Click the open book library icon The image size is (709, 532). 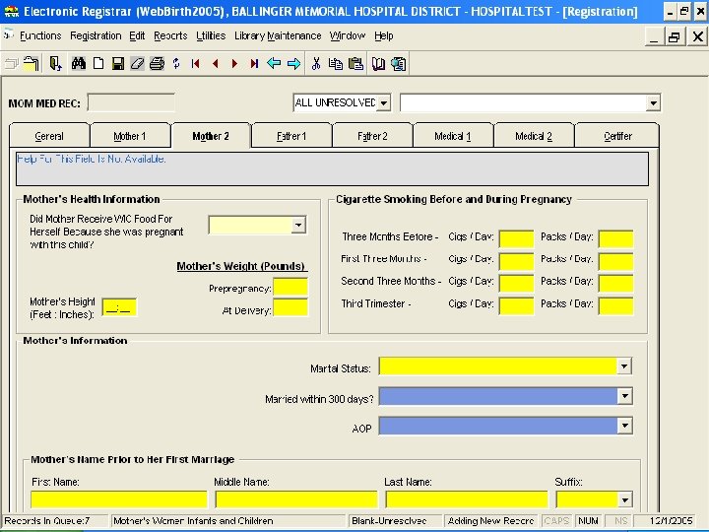(x=378, y=63)
